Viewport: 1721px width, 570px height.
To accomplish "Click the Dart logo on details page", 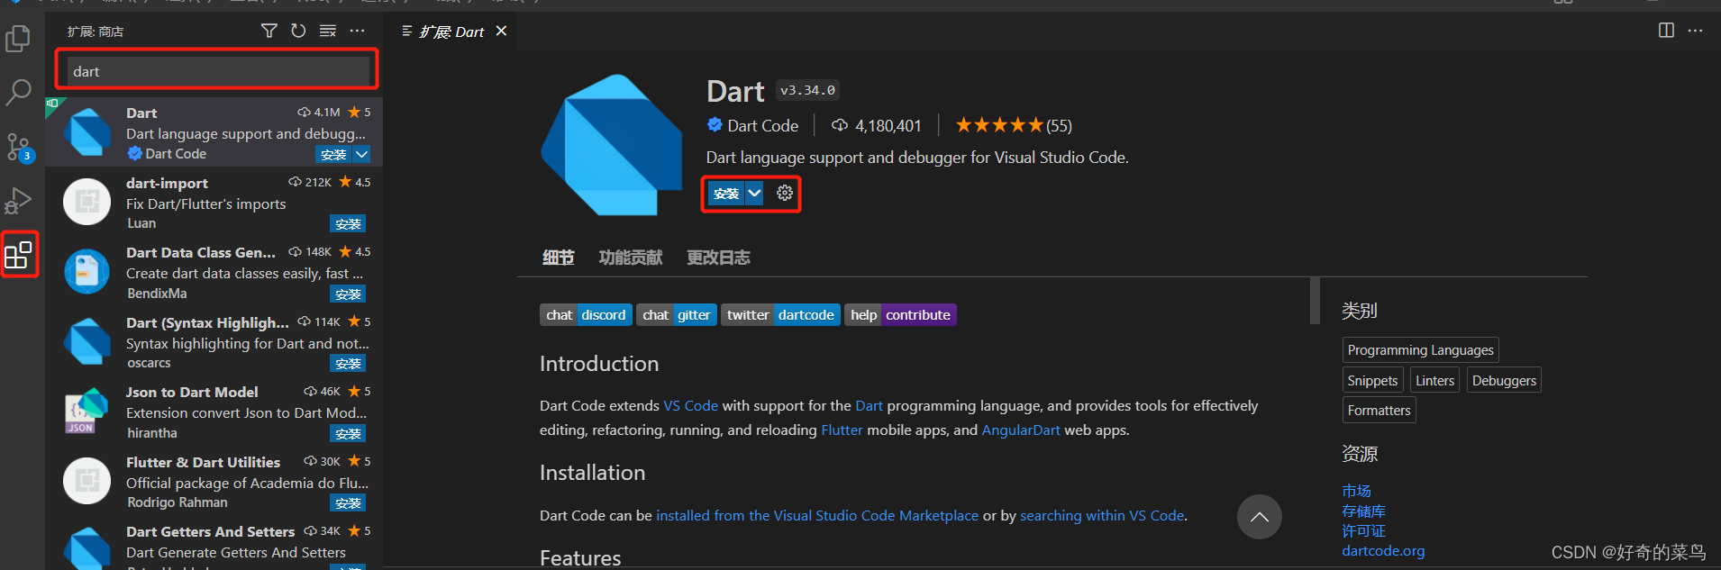I will point(612,145).
